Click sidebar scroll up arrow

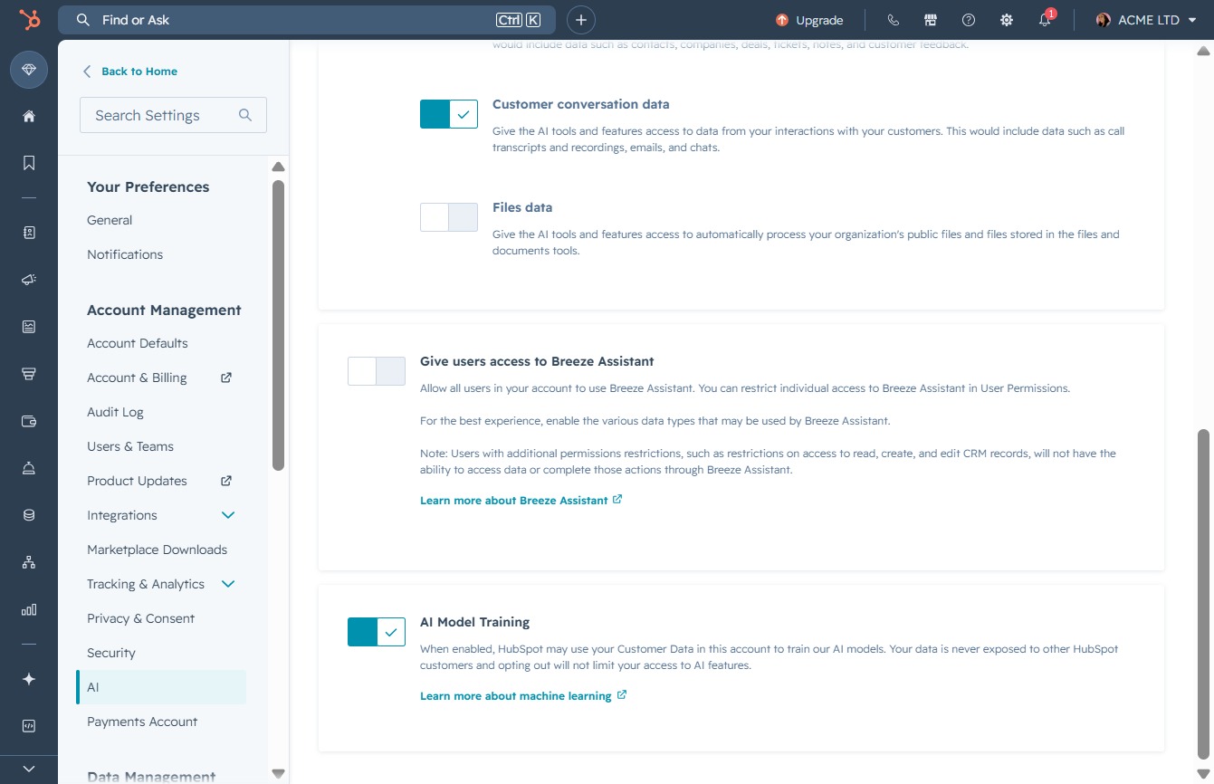click(x=278, y=167)
